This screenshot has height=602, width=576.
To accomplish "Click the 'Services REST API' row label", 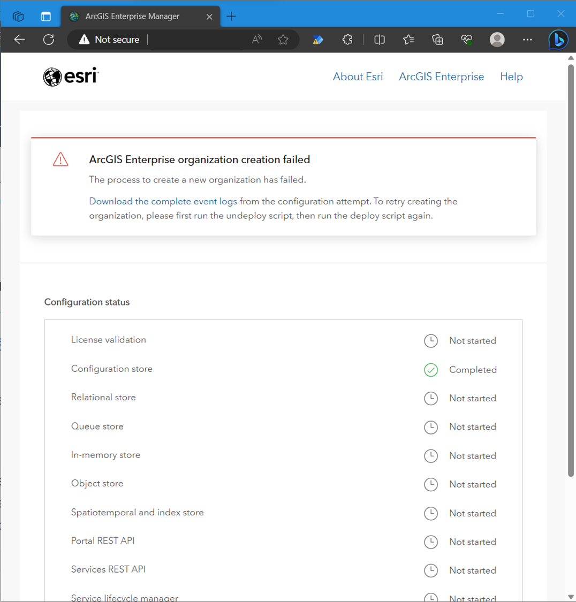I will [x=108, y=569].
